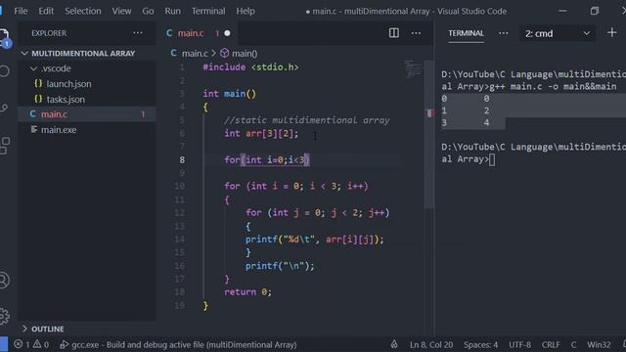The width and height of the screenshot is (626, 352).
Task: Open launch.json in the explorer
Action: pos(68,84)
